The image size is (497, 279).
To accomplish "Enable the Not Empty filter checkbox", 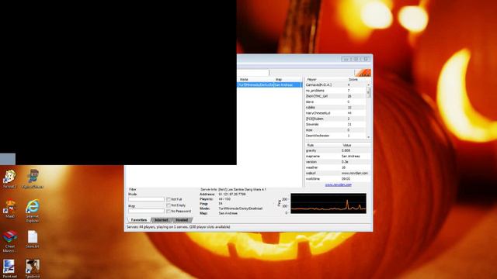I will tap(169, 205).
